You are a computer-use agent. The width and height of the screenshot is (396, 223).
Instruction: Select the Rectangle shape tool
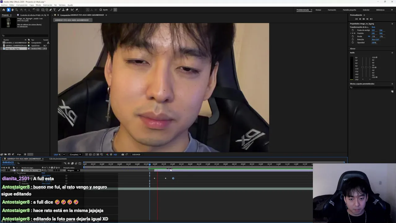tap(43, 10)
